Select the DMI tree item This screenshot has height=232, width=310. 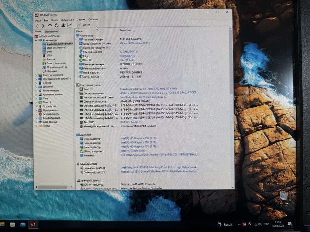click(x=47, y=52)
